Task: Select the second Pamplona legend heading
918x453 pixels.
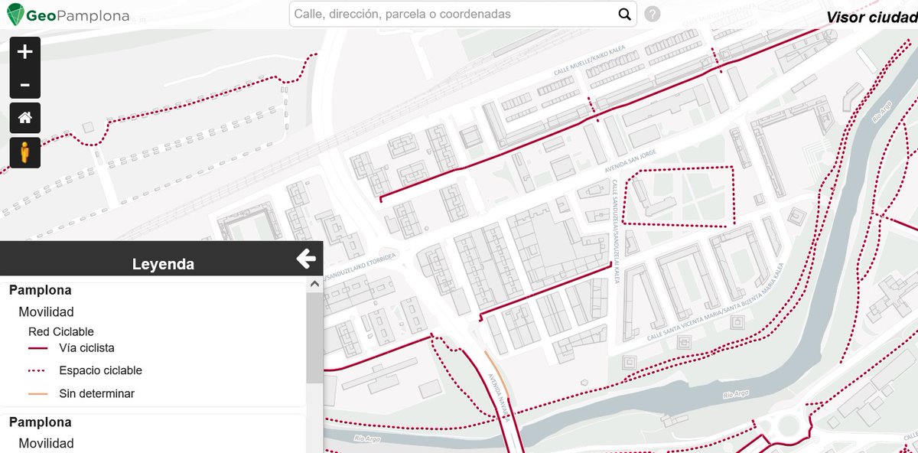Action: tap(41, 422)
